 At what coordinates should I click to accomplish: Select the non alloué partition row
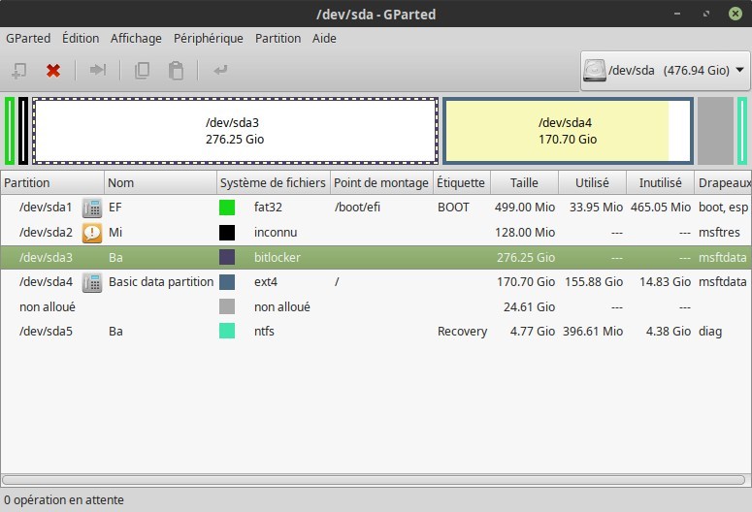coord(376,306)
